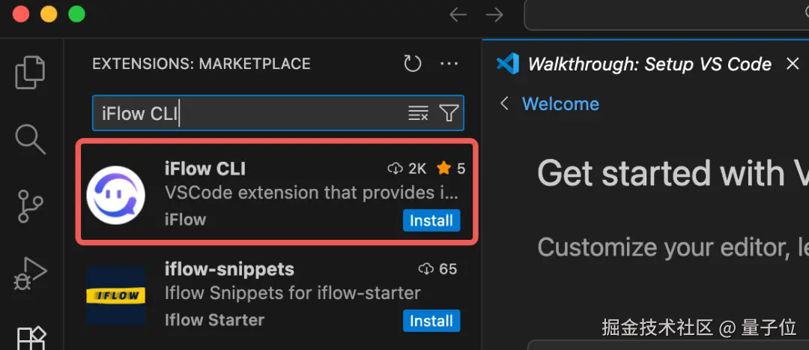Open the Search view in activity bar
This screenshot has height=350, width=809.
pos(31,139)
